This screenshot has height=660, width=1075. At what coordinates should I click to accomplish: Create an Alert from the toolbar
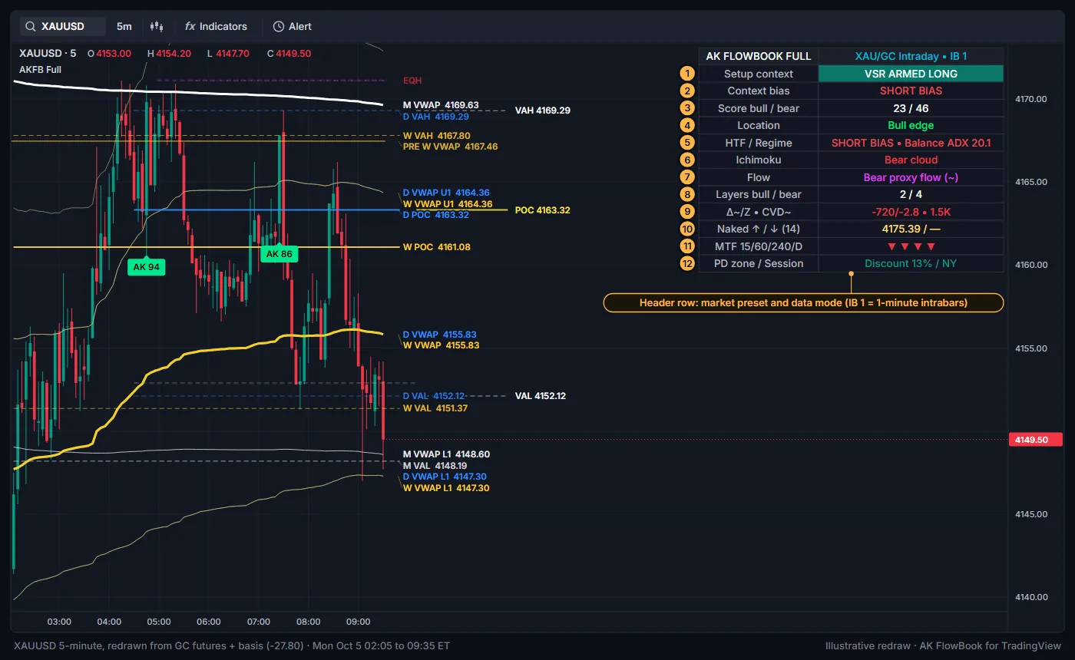click(x=292, y=26)
